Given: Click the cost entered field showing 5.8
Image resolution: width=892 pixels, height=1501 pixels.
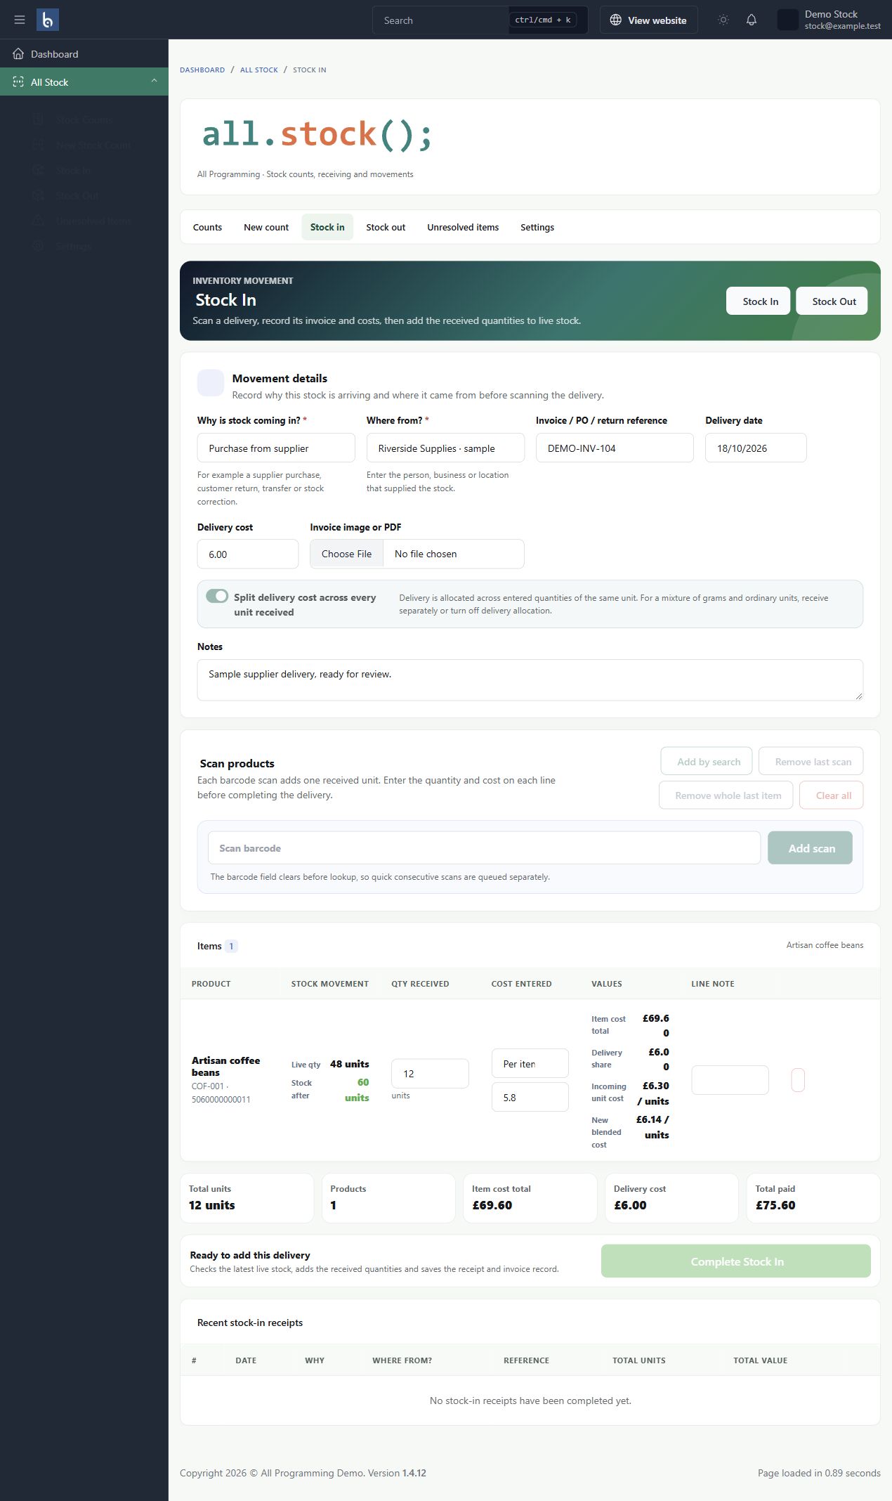Looking at the screenshot, I should [530, 1097].
